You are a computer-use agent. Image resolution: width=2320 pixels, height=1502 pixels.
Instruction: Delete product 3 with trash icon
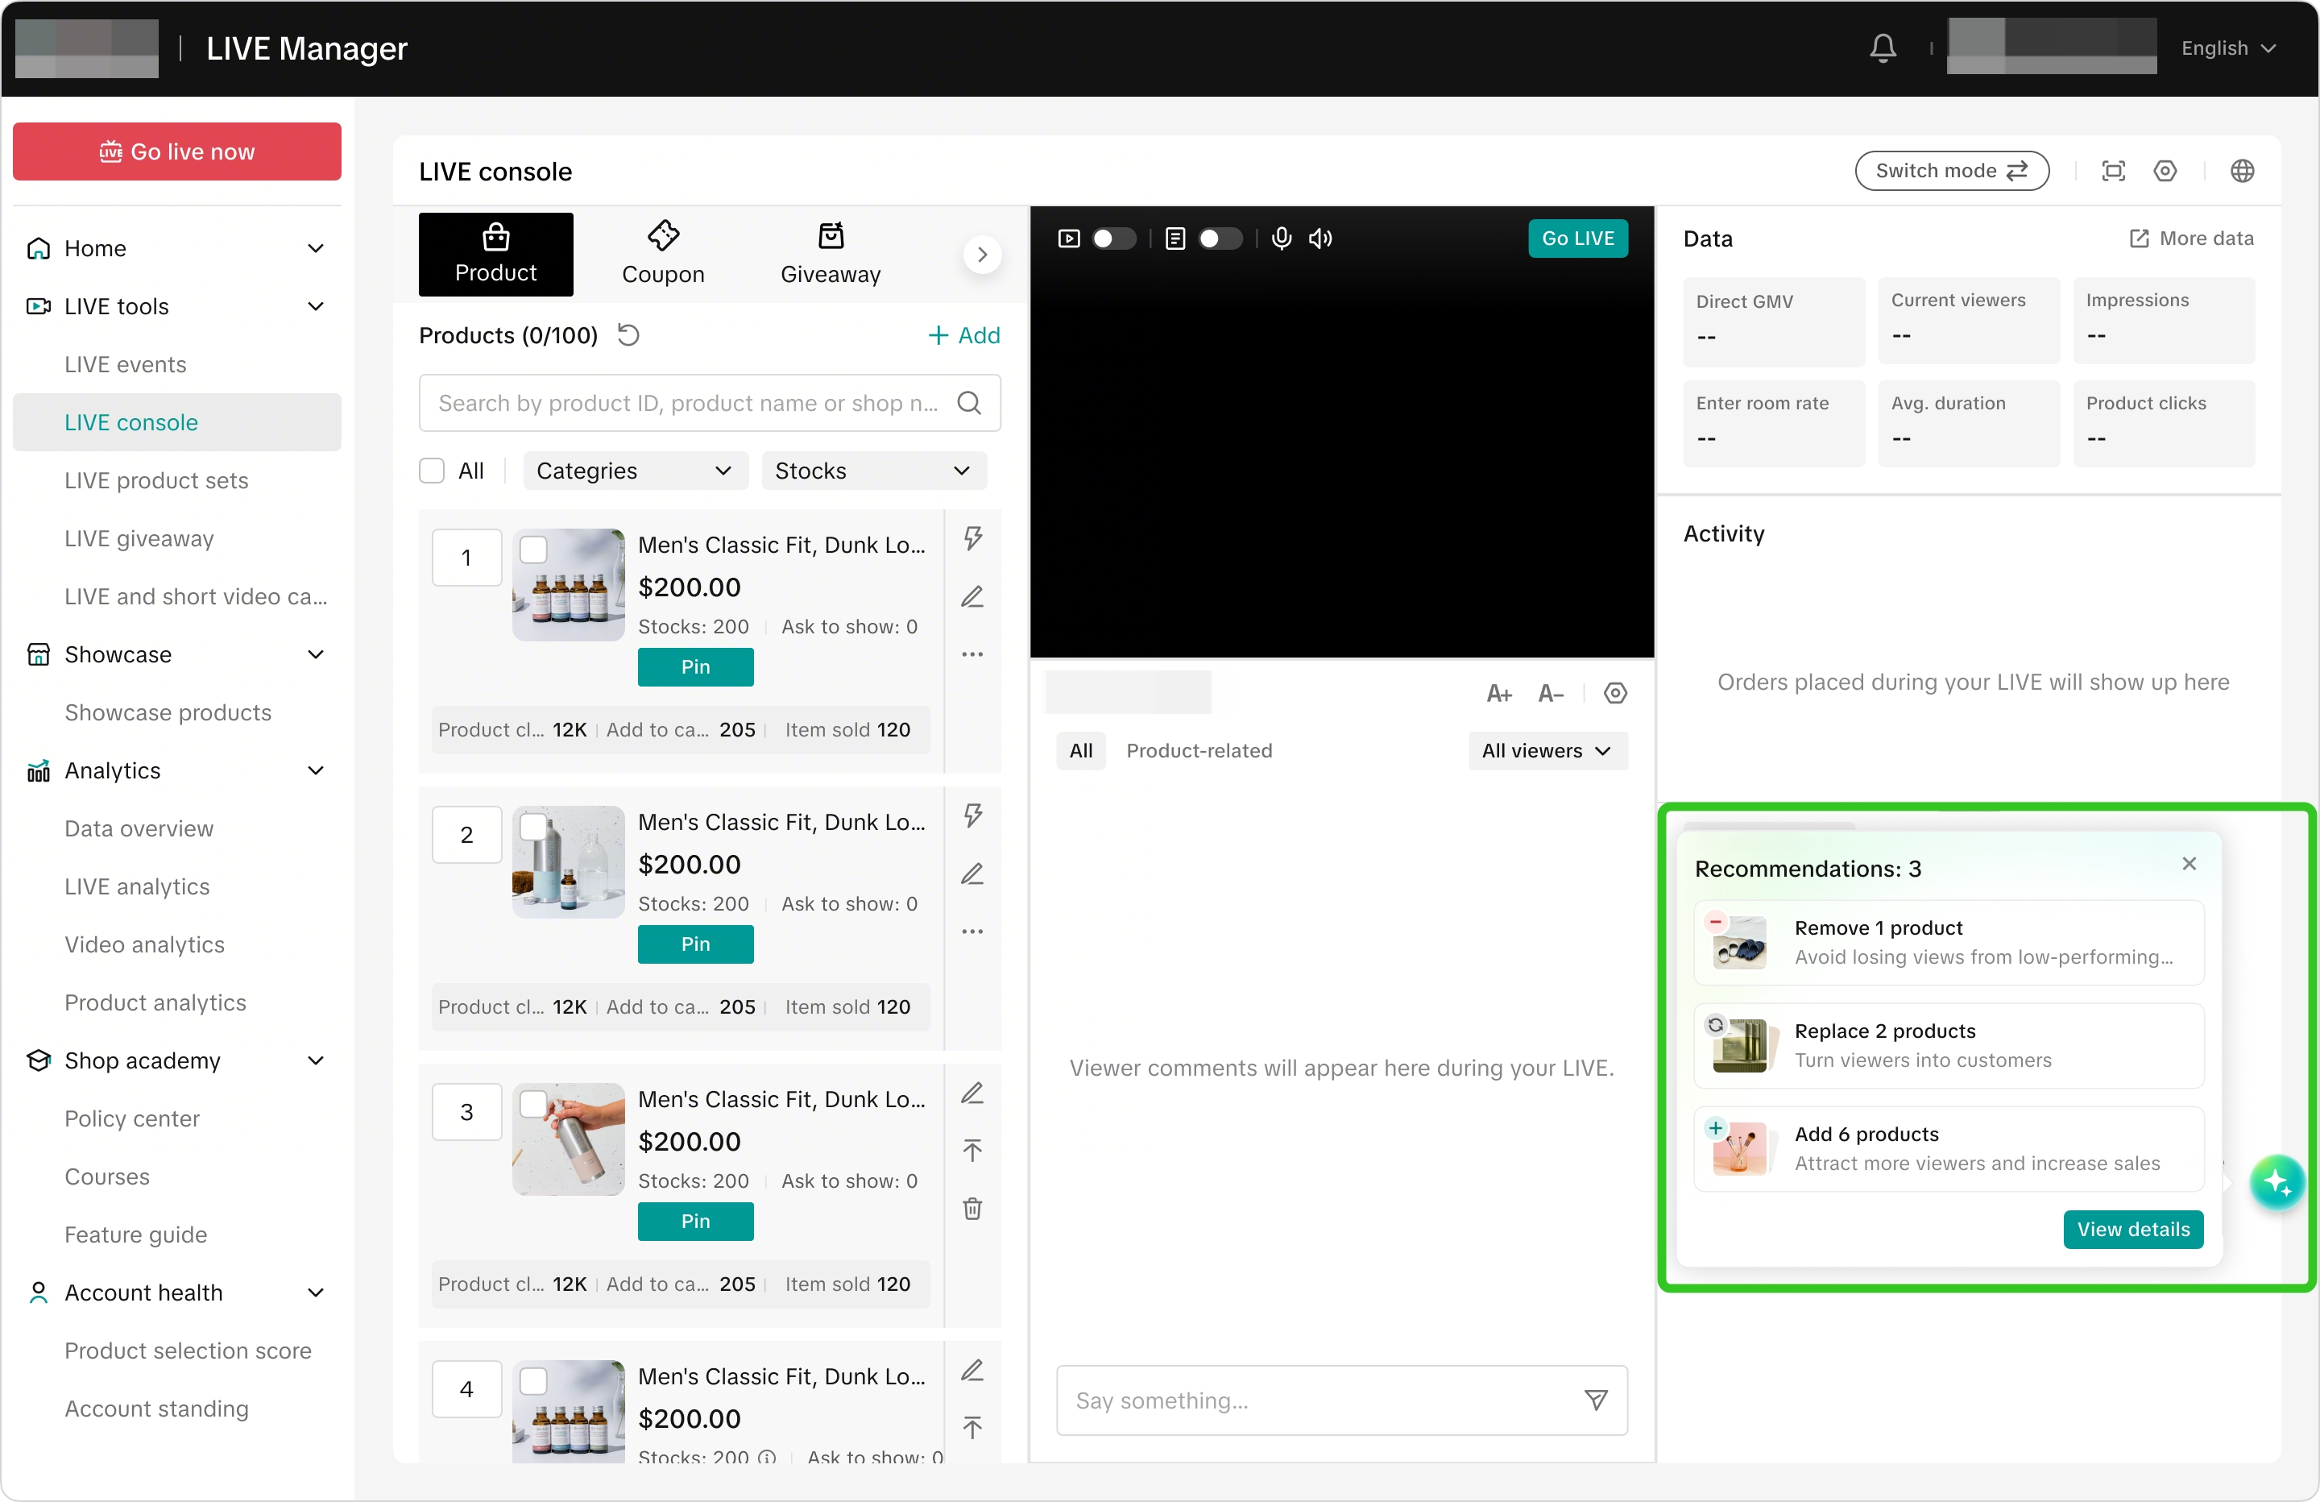click(971, 1209)
